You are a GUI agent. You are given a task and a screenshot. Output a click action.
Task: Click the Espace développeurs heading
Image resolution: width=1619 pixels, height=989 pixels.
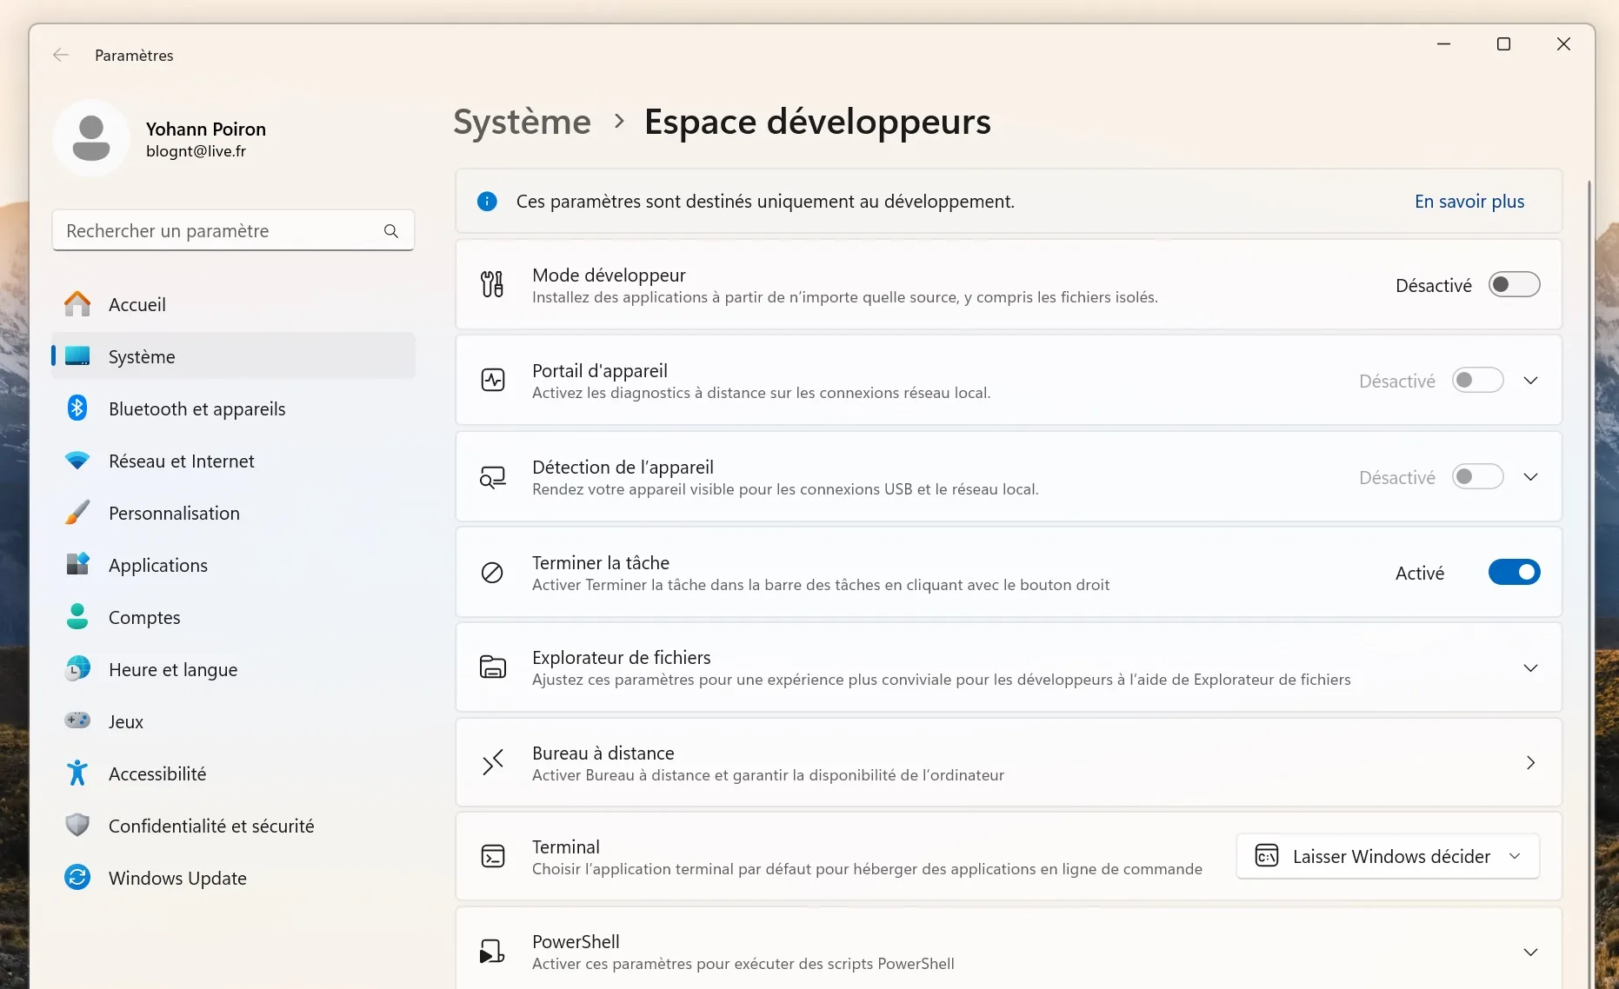(817, 122)
